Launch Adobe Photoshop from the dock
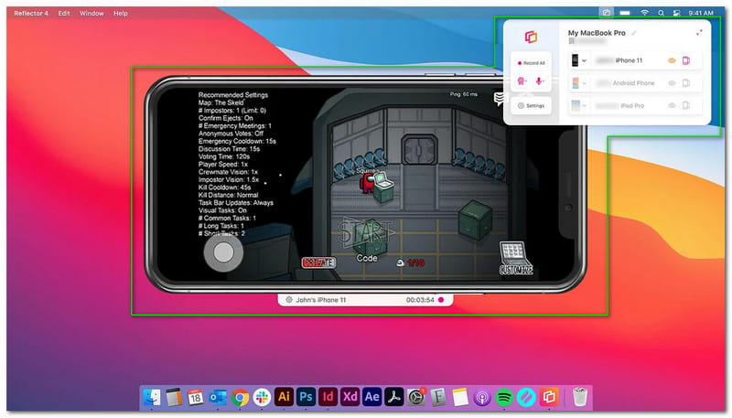The height and width of the screenshot is (418, 732). tap(306, 397)
